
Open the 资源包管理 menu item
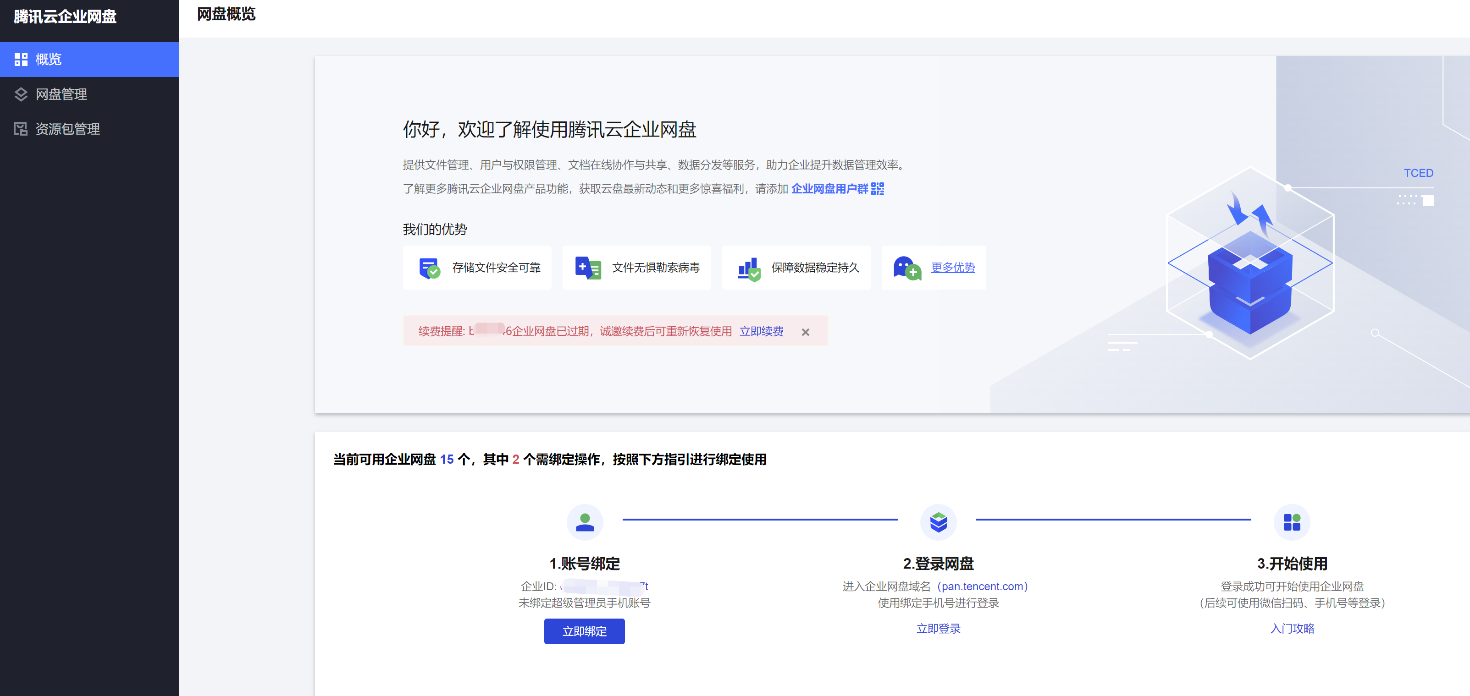click(67, 129)
